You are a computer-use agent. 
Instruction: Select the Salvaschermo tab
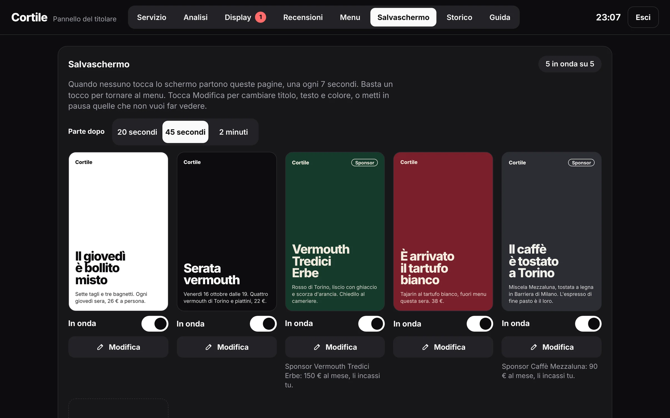coord(403,17)
